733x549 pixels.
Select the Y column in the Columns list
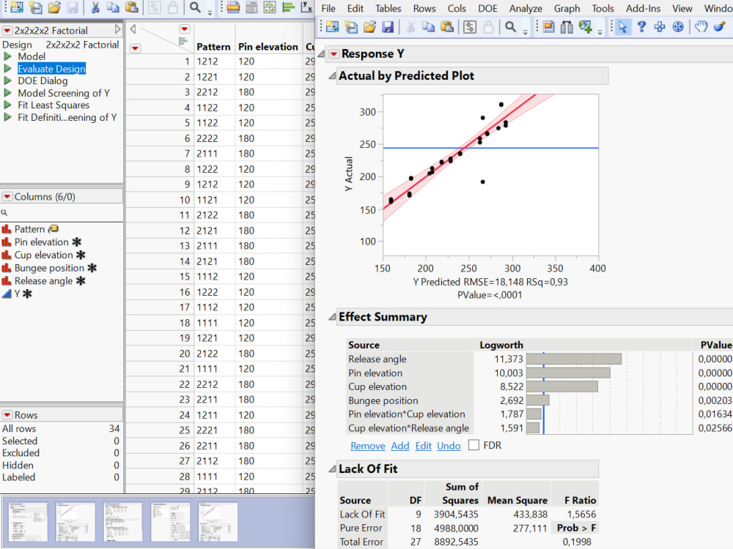tap(18, 294)
